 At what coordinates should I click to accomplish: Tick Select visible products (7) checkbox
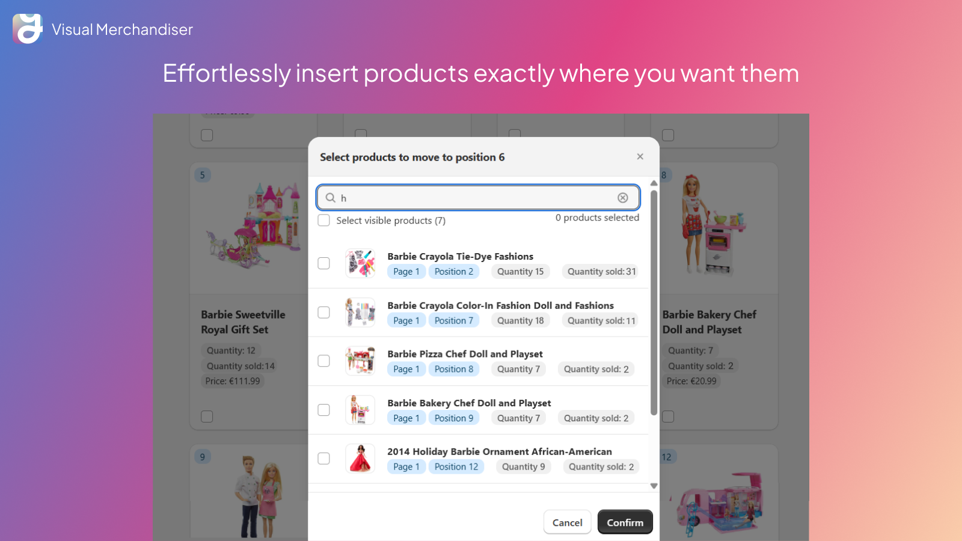click(323, 220)
